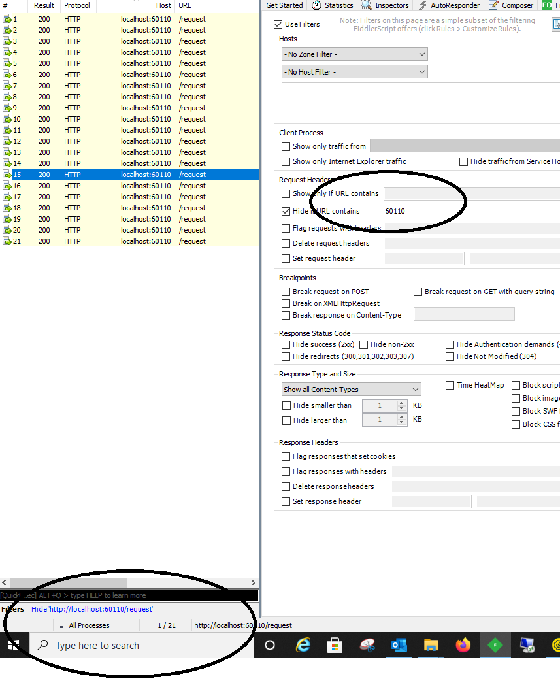The image size is (560, 683).
Task: Check Break on XMLHttpRequest
Action: point(286,304)
